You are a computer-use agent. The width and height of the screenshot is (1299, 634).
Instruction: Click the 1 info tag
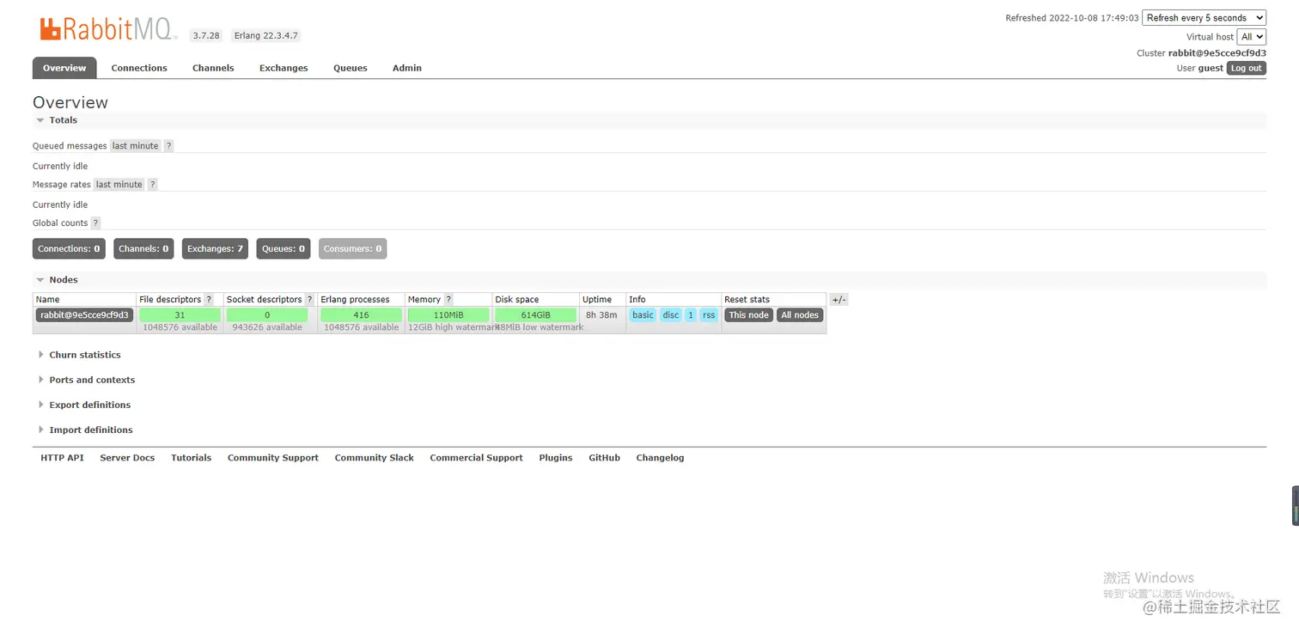(691, 315)
